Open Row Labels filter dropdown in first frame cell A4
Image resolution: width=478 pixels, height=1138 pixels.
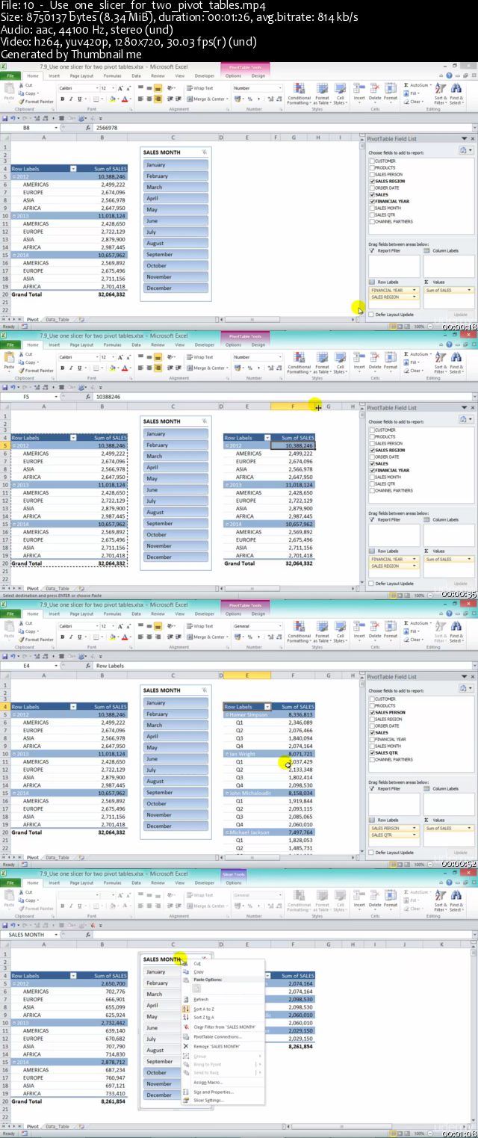73,169
